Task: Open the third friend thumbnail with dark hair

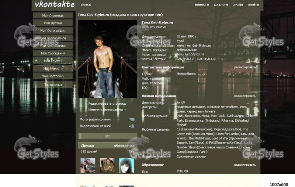Action: 126,165
